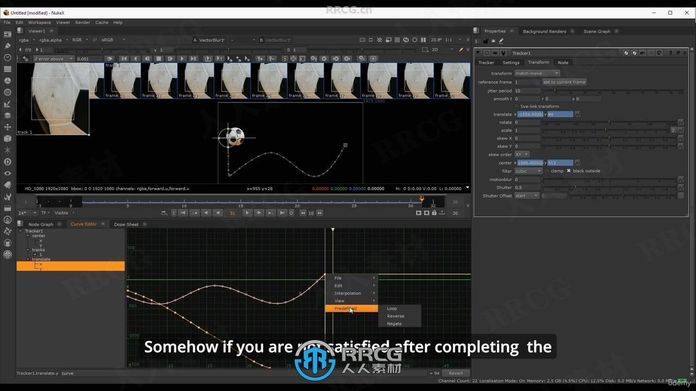696x391 pixels.
Task: Click the reference frame input field
Action: [527, 82]
